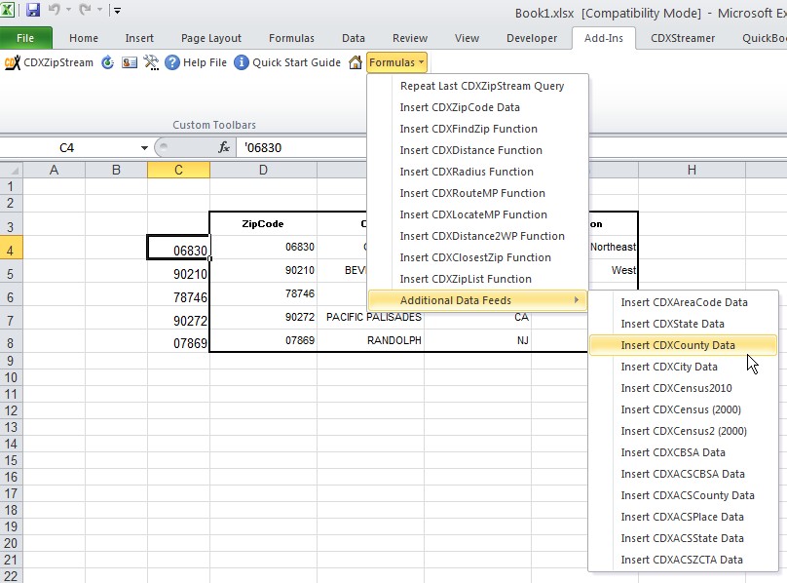Choose Insert CDXCBSA Data
Viewport: 787px width, 583px height.
[683, 452]
